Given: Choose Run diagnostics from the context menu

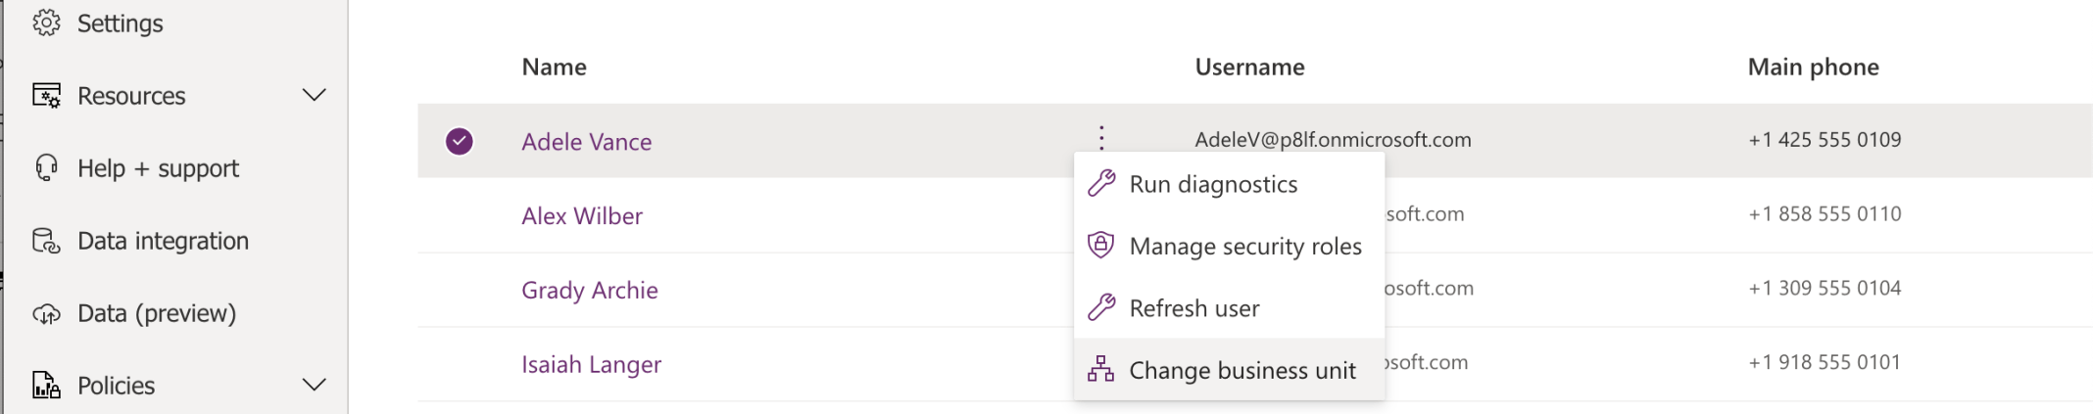Looking at the screenshot, I should point(1213,184).
